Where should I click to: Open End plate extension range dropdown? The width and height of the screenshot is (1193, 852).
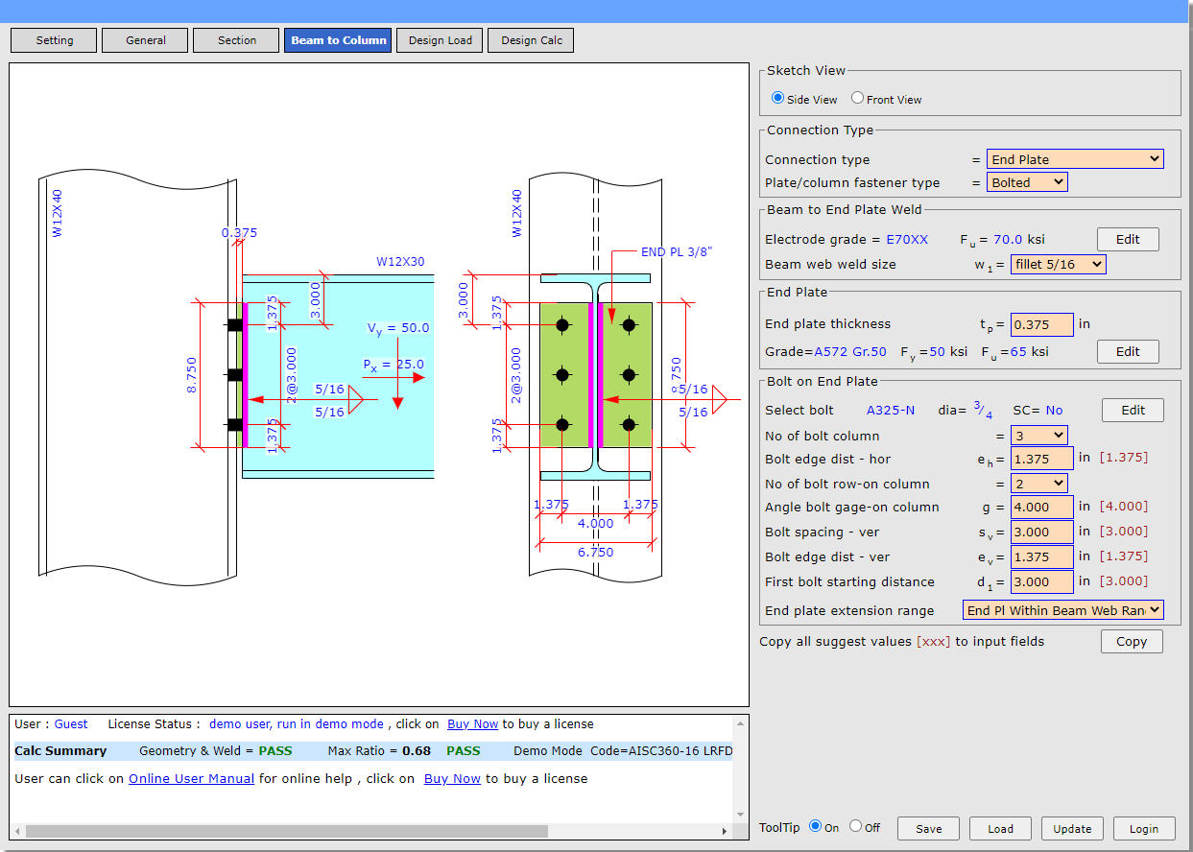[1062, 610]
